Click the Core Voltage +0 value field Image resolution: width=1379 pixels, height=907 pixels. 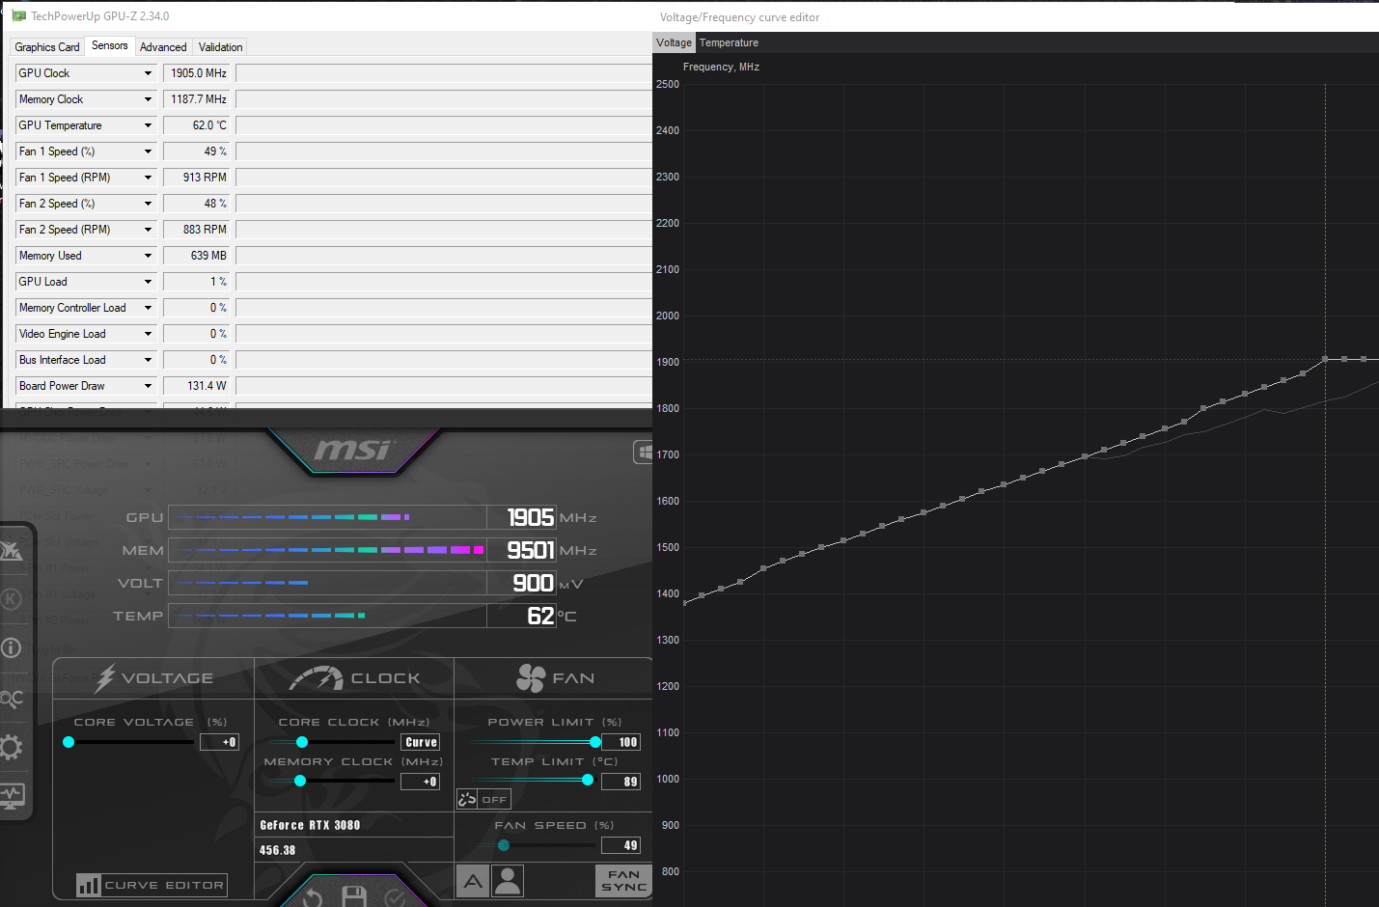tap(219, 742)
